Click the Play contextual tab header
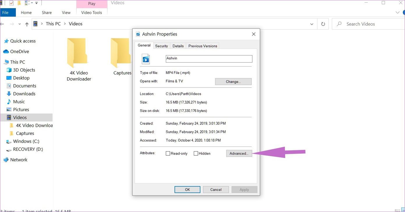 click(x=92, y=4)
